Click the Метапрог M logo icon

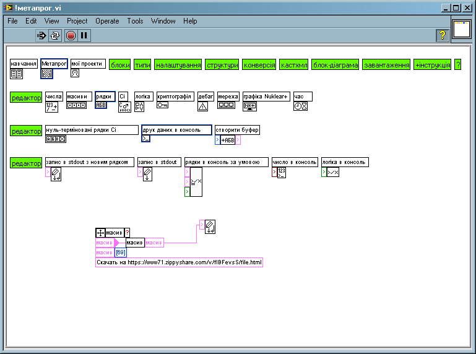47,74
